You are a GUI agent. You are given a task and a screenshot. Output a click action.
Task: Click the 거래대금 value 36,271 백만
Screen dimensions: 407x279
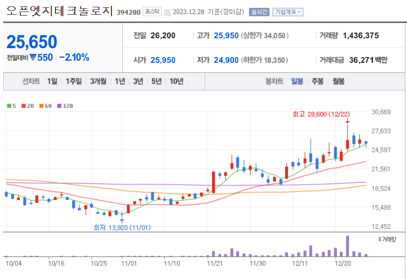pyautogui.click(x=368, y=60)
